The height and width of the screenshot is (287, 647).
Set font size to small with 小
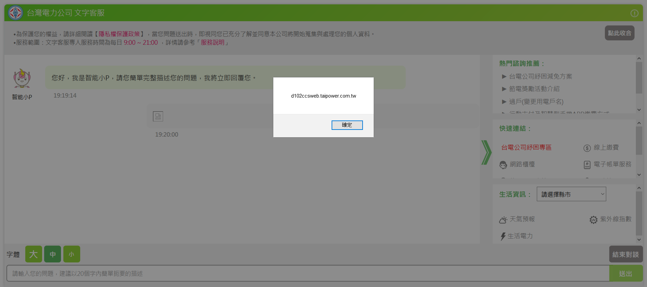point(72,254)
